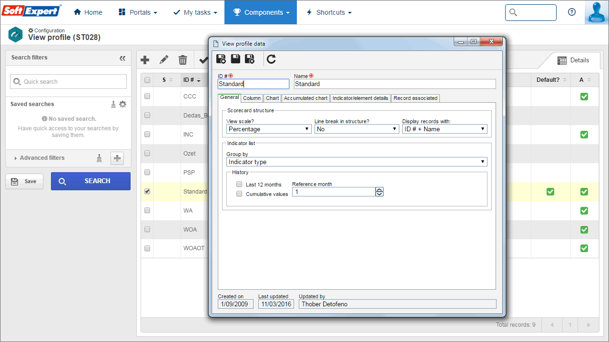Delete record with the trash icon

183,60
